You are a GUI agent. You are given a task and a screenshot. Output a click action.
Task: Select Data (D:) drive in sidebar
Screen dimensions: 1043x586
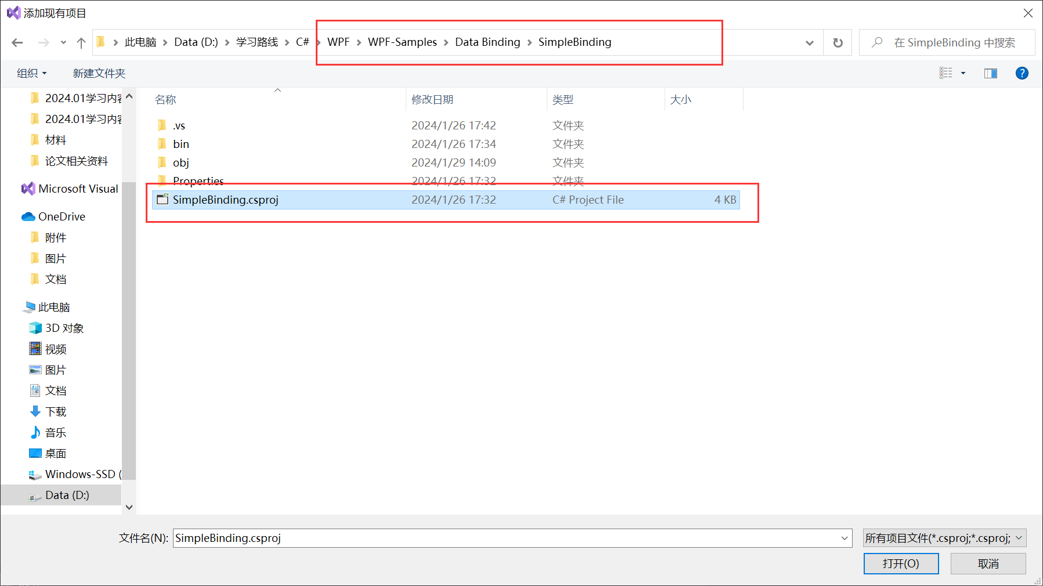(x=61, y=495)
